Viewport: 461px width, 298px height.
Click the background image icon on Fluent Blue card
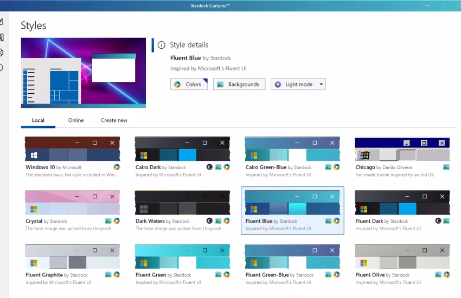(328, 221)
